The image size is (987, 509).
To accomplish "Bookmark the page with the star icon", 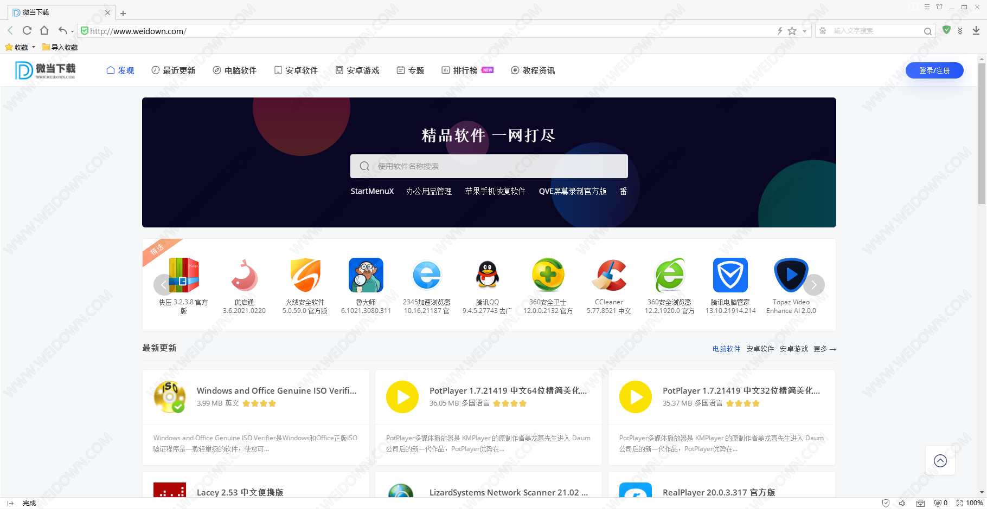I will tap(792, 31).
